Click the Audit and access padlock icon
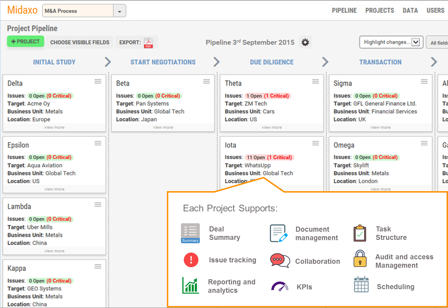 click(360, 258)
